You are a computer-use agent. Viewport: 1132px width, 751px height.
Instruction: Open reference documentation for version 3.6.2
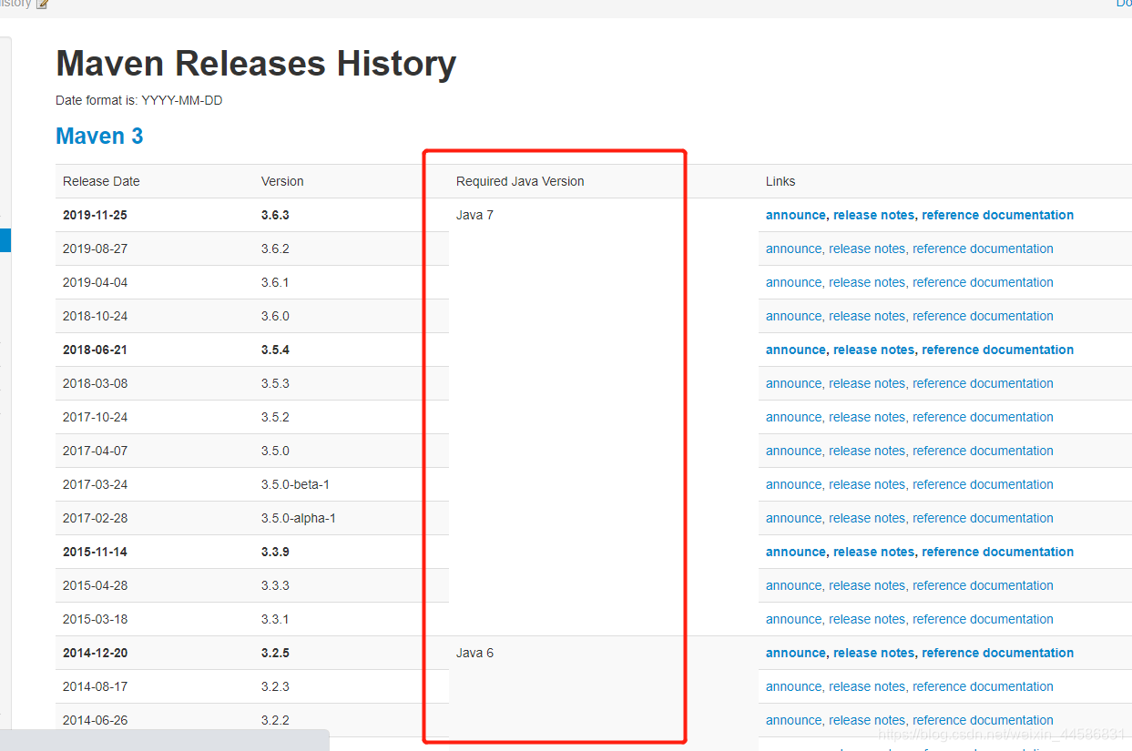pos(983,249)
